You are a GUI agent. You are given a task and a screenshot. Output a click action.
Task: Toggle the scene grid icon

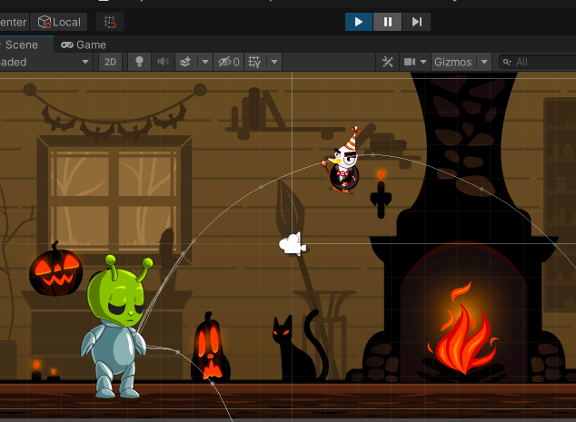(254, 62)
